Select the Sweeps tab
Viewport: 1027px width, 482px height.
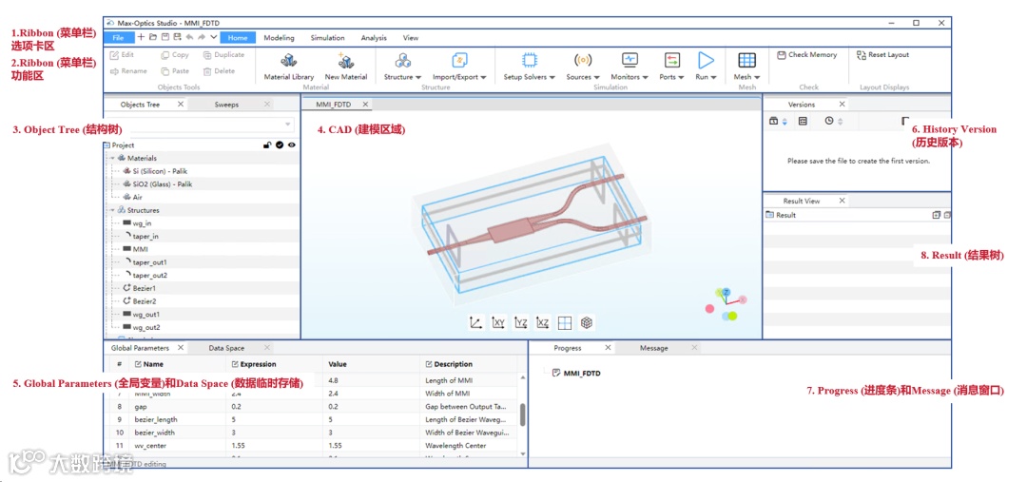(x=226, y=105)
